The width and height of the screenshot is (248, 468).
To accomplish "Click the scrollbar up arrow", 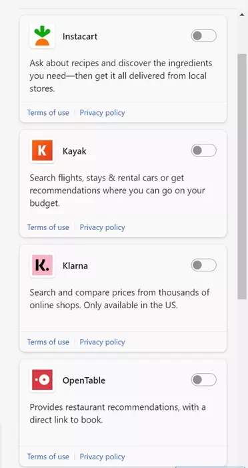I will tap(242, 15).
